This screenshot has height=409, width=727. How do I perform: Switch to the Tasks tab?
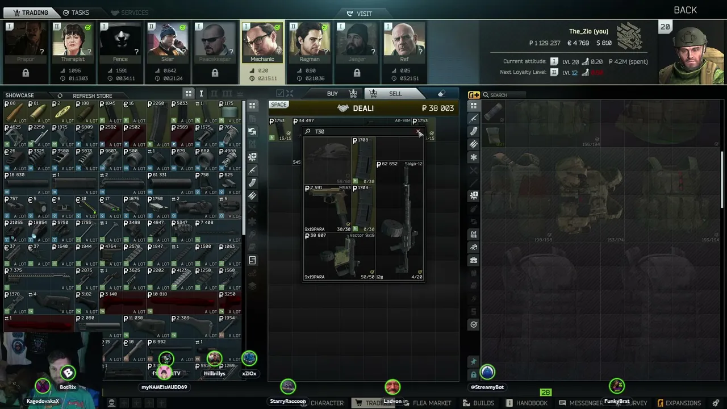click(76, 12)
